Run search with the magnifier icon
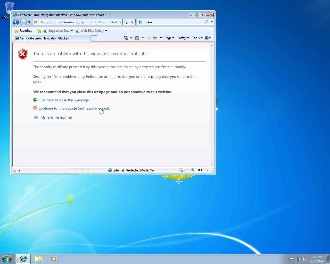 point(207,22)
